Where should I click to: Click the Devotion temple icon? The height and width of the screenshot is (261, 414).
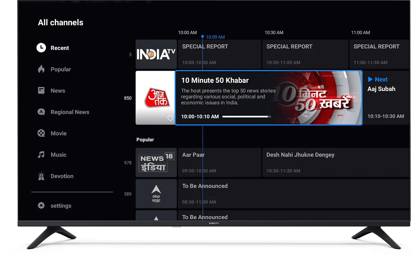point(41,176)
